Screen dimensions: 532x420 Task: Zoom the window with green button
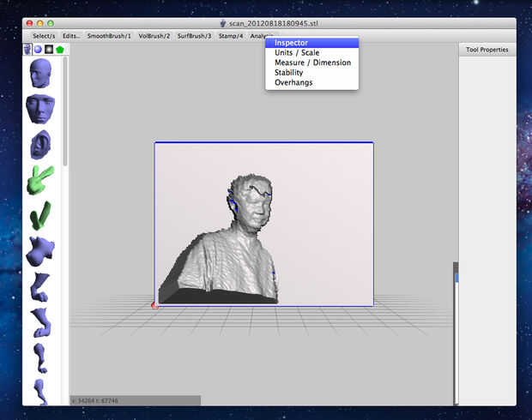click(x=51, y=23)
